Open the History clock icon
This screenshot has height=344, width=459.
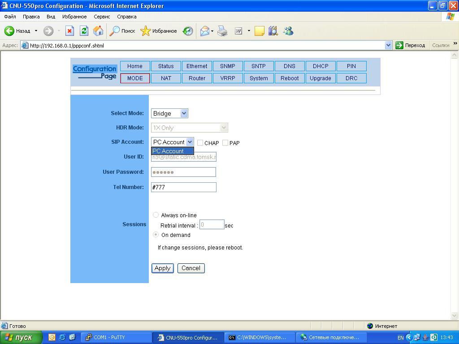188,31
